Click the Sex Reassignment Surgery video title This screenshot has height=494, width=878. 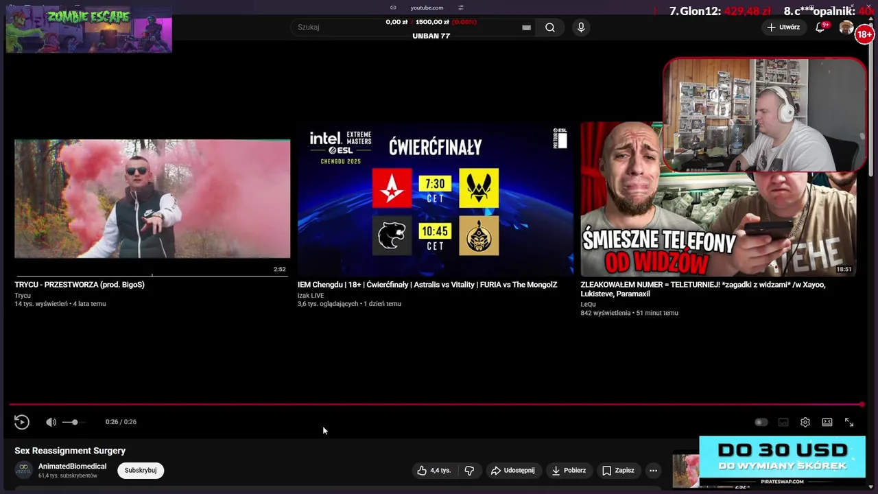click(x=70, y=451)
